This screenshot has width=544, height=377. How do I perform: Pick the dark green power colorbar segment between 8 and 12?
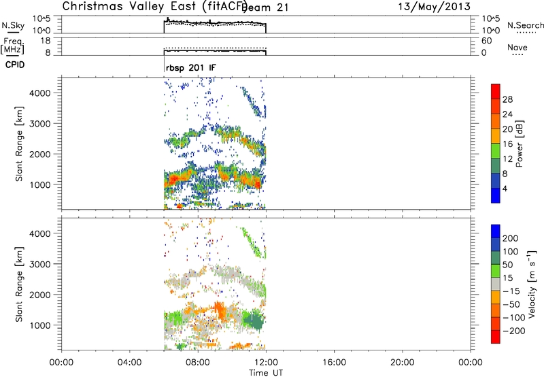(x=496, y=165)
